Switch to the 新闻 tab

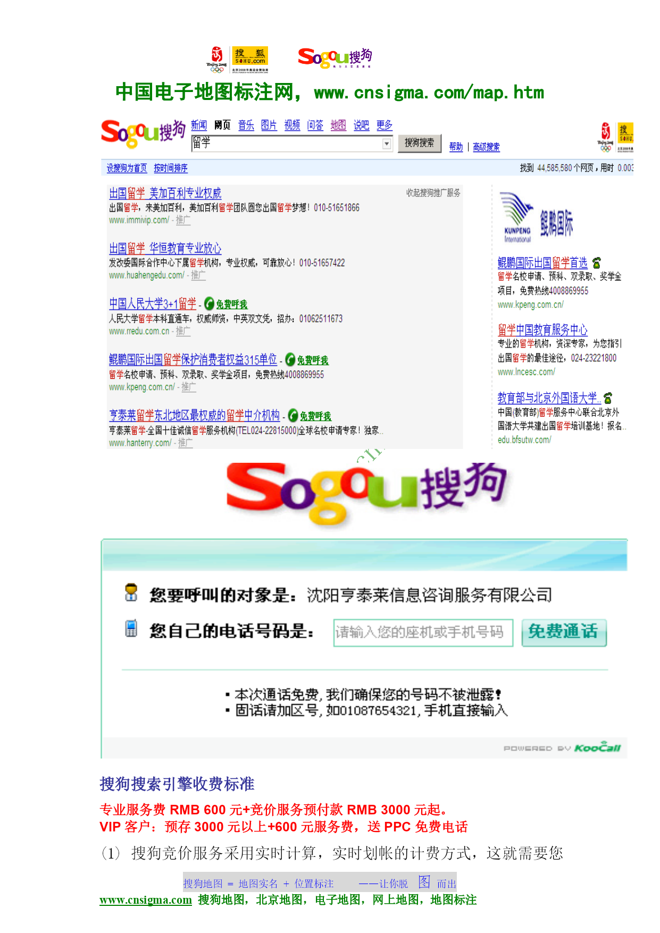(199, 125)
